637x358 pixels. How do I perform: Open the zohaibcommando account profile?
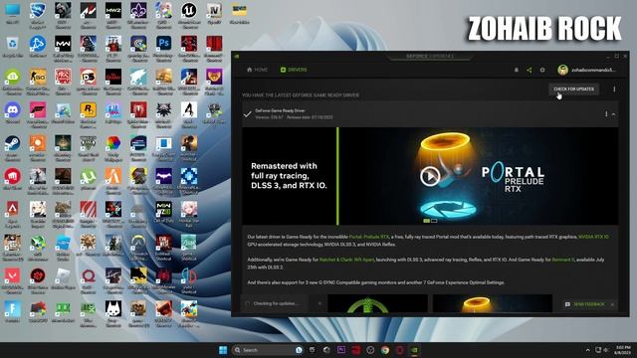coord(586,70)
